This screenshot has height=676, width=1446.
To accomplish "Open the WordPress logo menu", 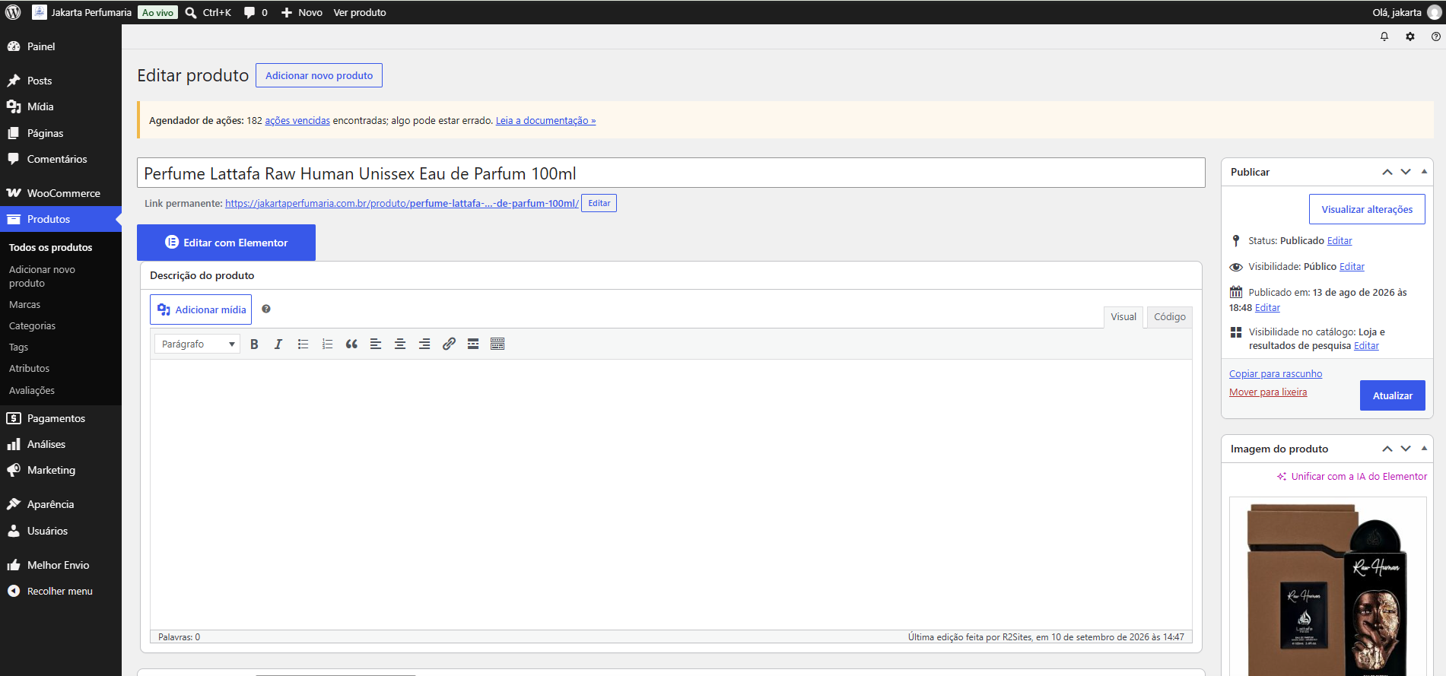I will tap(13, 12).
